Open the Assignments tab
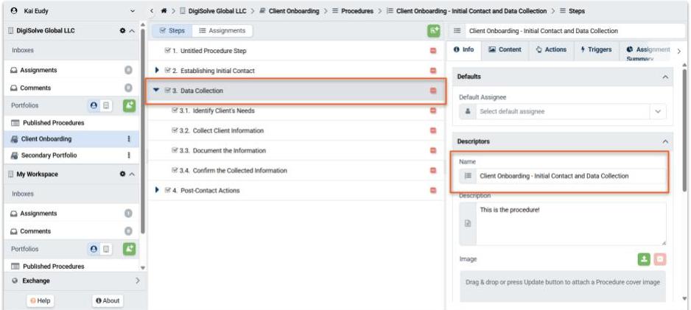This screenshot has width=691, height=310. click(222, 31)
